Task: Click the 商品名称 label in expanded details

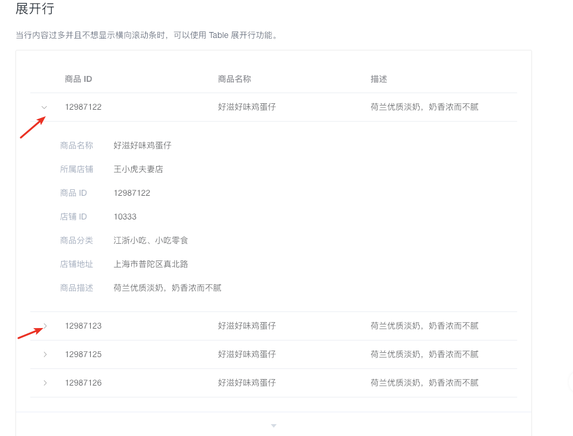Action: point(77,145)
